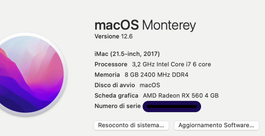Click the "4 GB" graphics memory text

[212, 96]
